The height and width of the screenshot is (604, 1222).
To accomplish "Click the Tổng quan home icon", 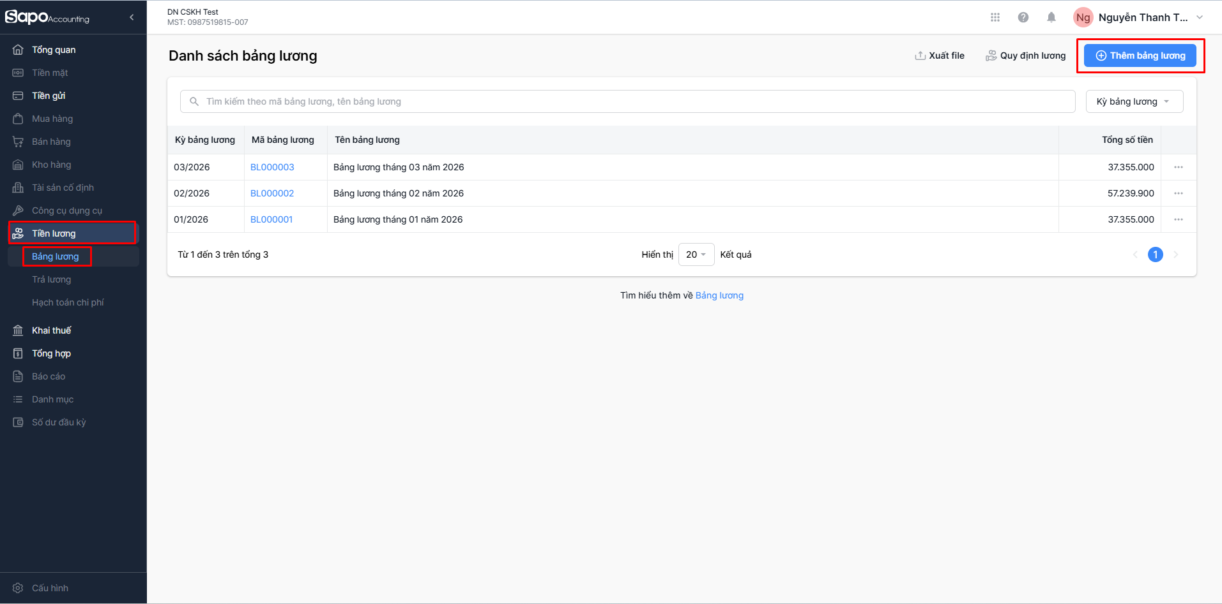I will click(x=18, y=50).
